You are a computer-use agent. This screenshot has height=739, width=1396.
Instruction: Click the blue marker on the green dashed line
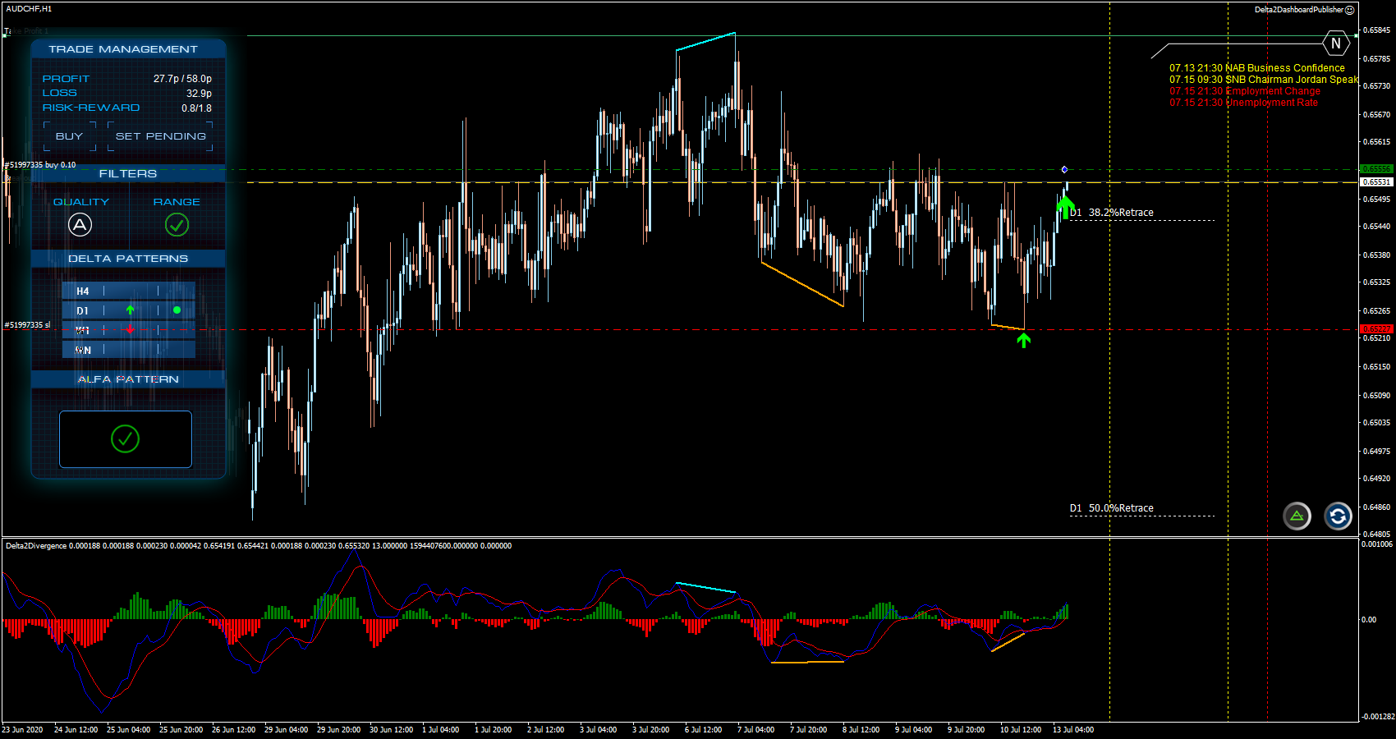coord(1064,170)
